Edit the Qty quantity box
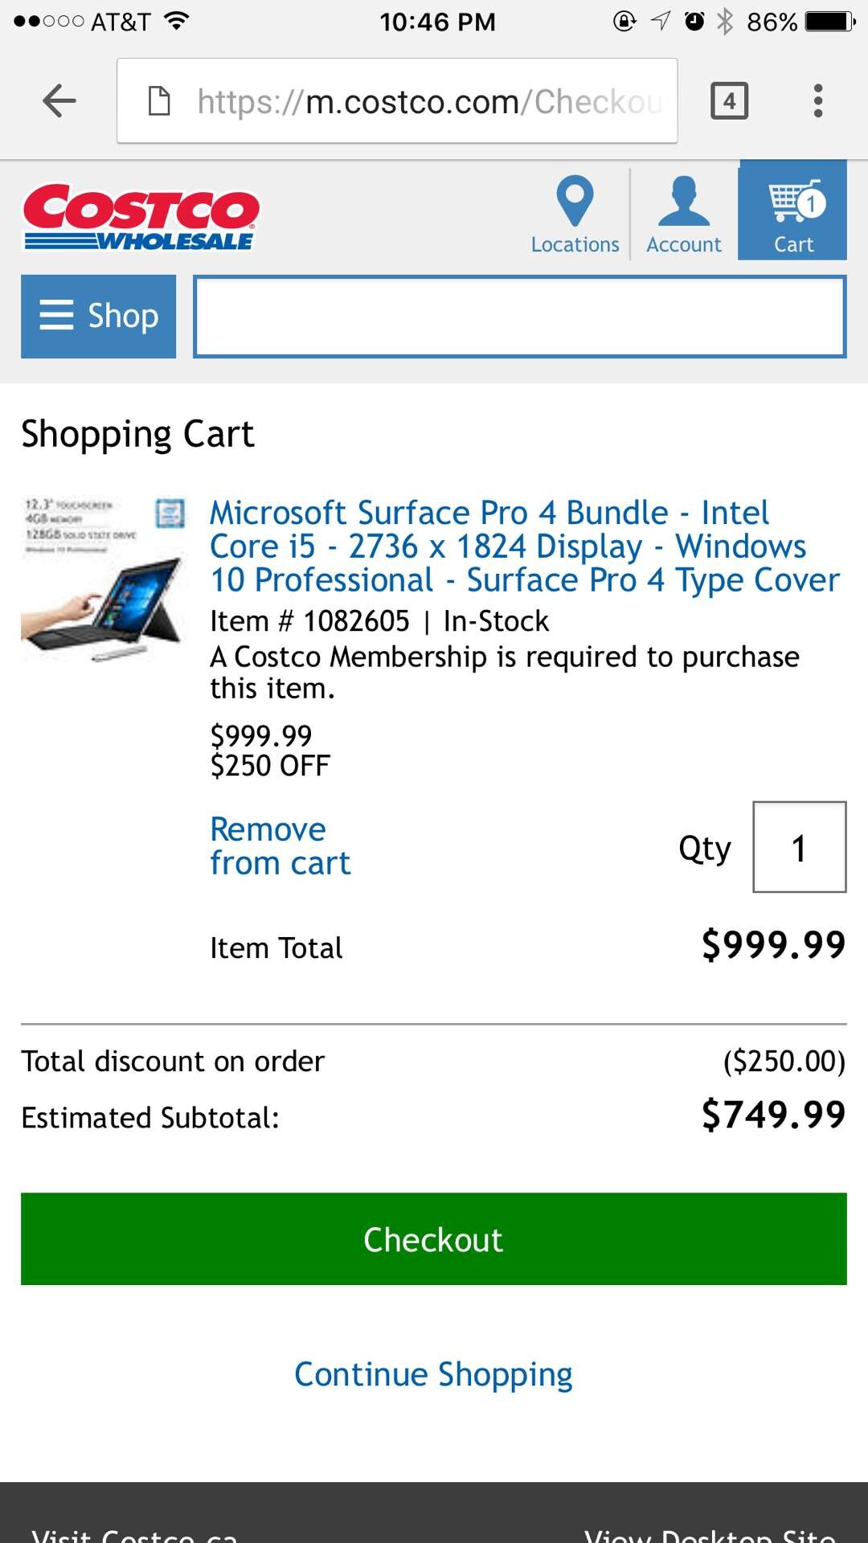 799,847
